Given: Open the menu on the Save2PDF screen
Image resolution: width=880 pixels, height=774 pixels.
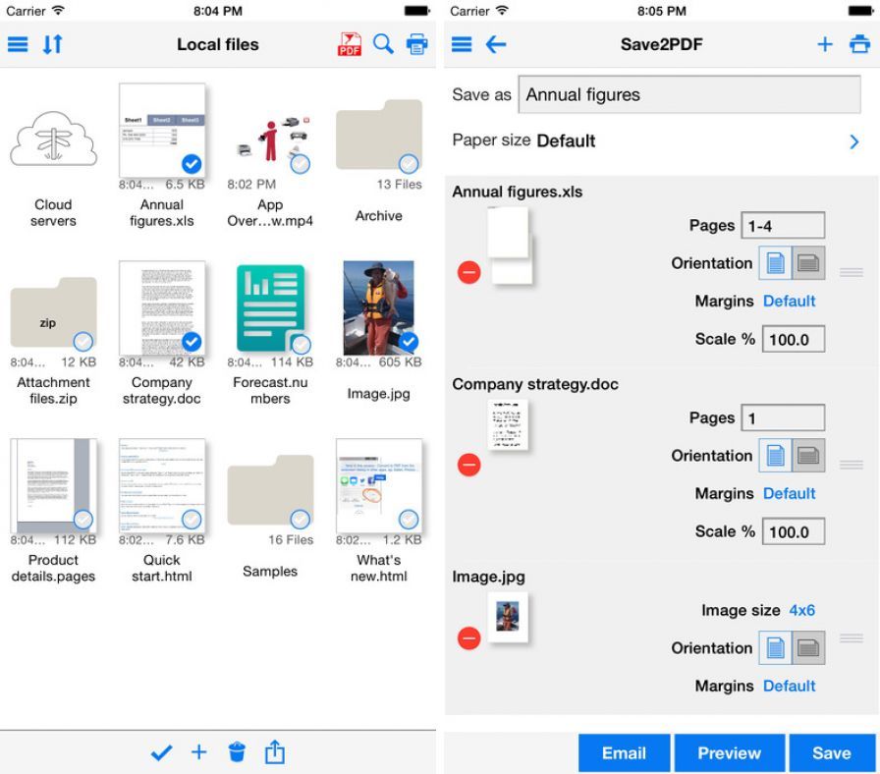Looking at the screenshot, I should point(460,44).
